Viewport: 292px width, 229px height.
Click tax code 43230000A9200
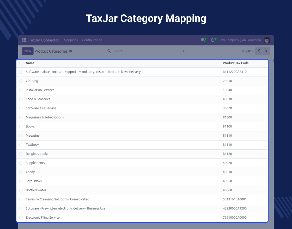[x=235, y=208]
